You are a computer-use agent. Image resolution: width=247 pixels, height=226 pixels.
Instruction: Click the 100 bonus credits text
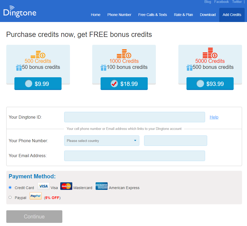(127, 67)
